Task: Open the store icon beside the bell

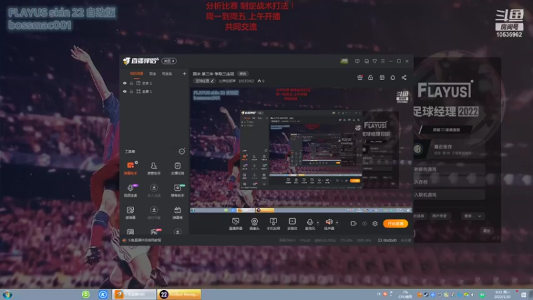Action: pos(382,77)
